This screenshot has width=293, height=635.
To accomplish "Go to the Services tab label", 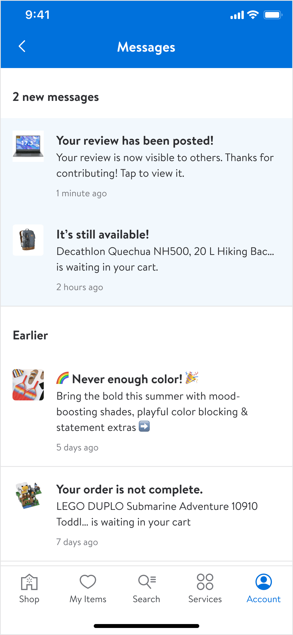I will (205, 599).
